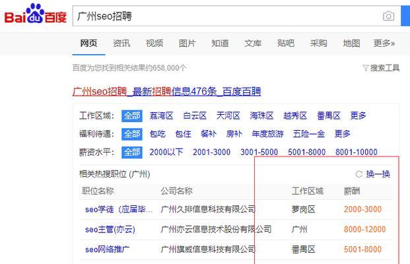Choose the 包住 benefit filter
410x264 pixels.
(x=183, y=134)
